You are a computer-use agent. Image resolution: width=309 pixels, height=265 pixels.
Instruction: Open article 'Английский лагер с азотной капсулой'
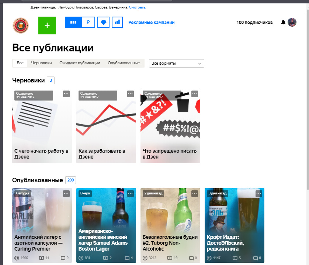pos(42,225)
